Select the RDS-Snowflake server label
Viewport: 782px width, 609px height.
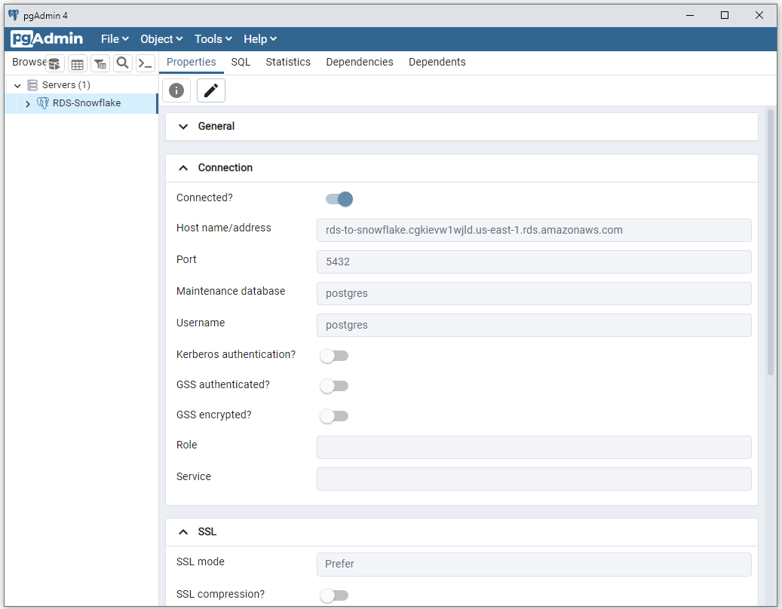point(87,103)
